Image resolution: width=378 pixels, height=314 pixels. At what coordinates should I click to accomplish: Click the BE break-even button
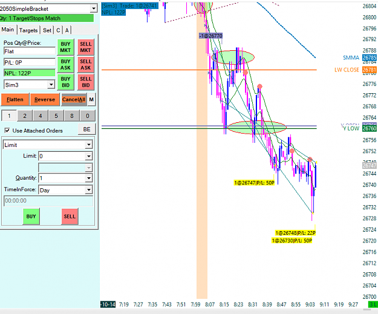[86, 129]
